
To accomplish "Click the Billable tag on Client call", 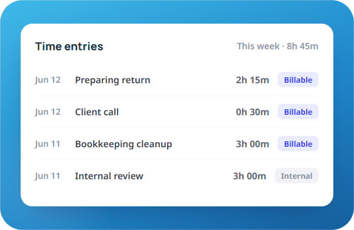I will (x=298, y=112).
